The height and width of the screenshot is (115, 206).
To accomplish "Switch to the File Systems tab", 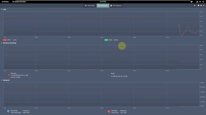I will pyautogui.click(x=116, y=6).
